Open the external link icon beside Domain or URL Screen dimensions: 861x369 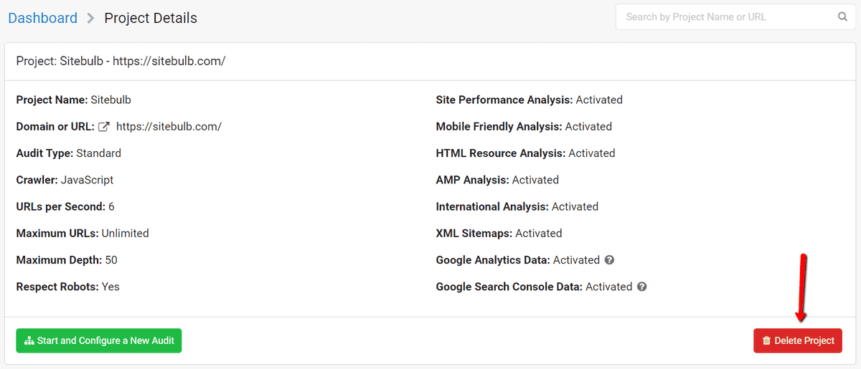[x=104, y=127]
